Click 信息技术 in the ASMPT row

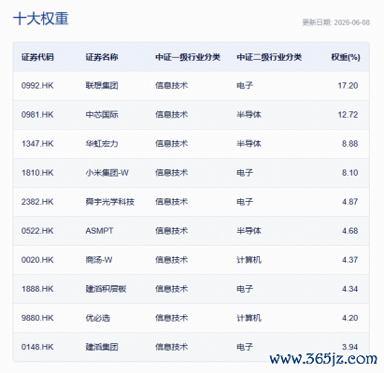pyautogui.click(x=172, y=231)
